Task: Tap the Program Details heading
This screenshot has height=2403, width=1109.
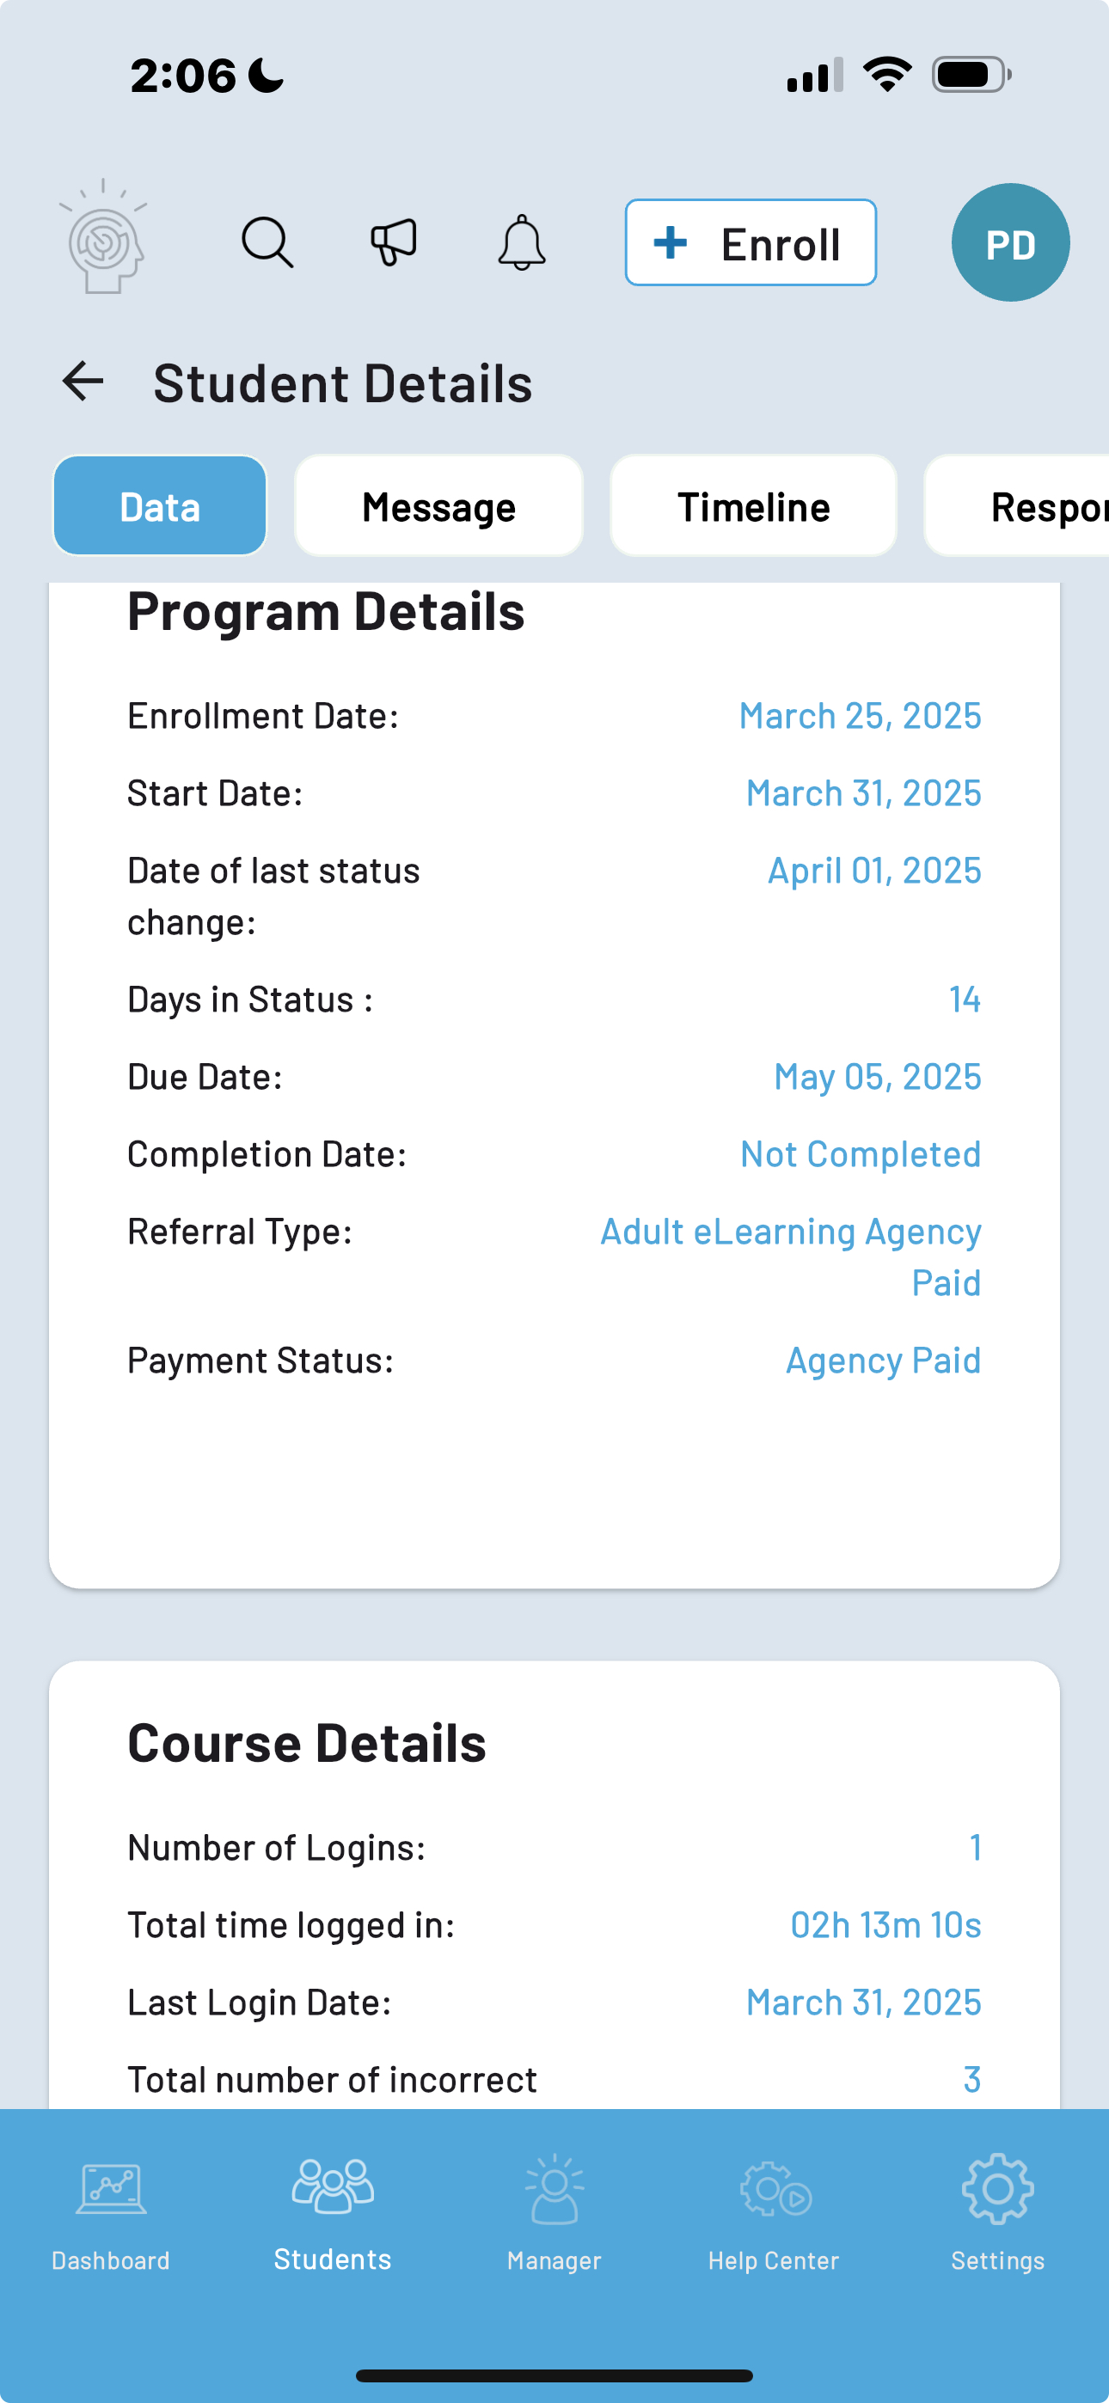Action: [x=326, y=613]
